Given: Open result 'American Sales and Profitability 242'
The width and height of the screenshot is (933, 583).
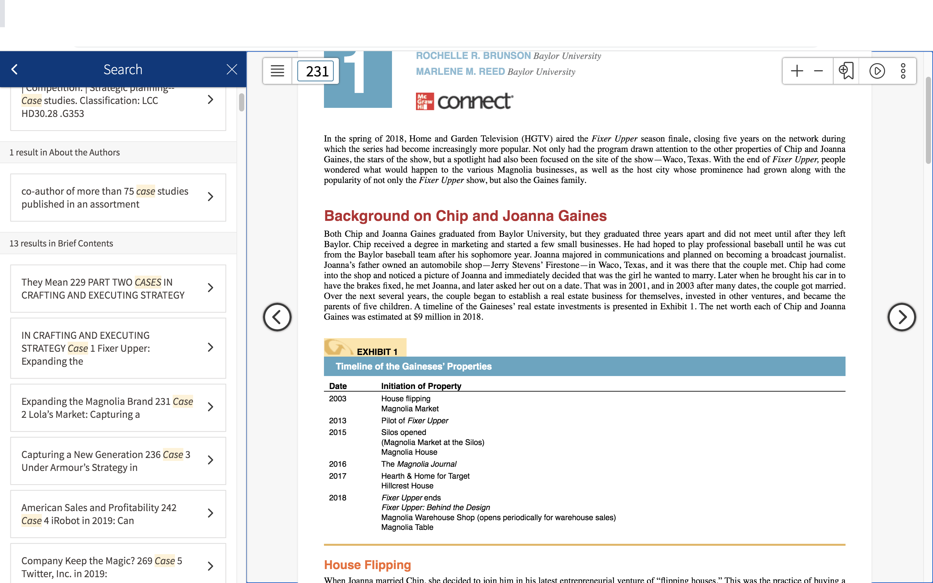Looking at the screenshot, I should pos(118,514).
